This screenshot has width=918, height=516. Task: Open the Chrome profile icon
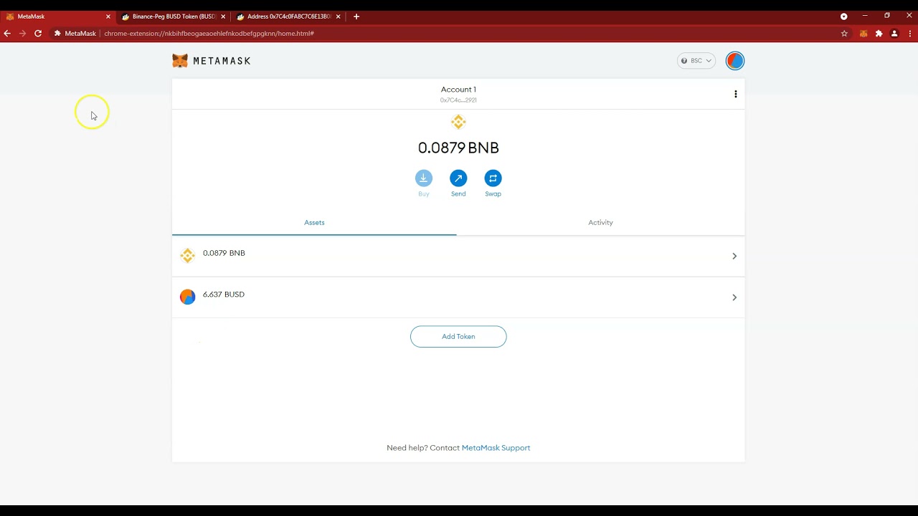894,34
